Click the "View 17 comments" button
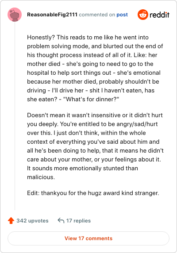Viewport: 177px width, 253px height. pyautogui.click(x=88, y=238)
